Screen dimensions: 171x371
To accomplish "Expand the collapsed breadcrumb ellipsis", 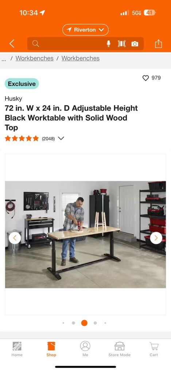I will 4,59.
